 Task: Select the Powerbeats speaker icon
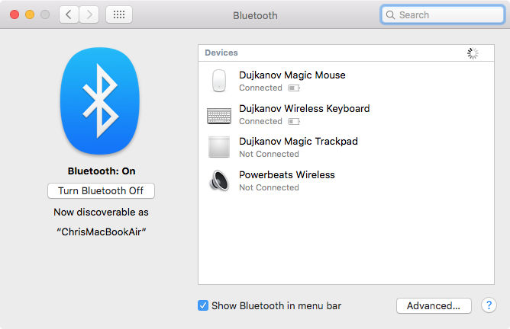(x=219, y=180)
